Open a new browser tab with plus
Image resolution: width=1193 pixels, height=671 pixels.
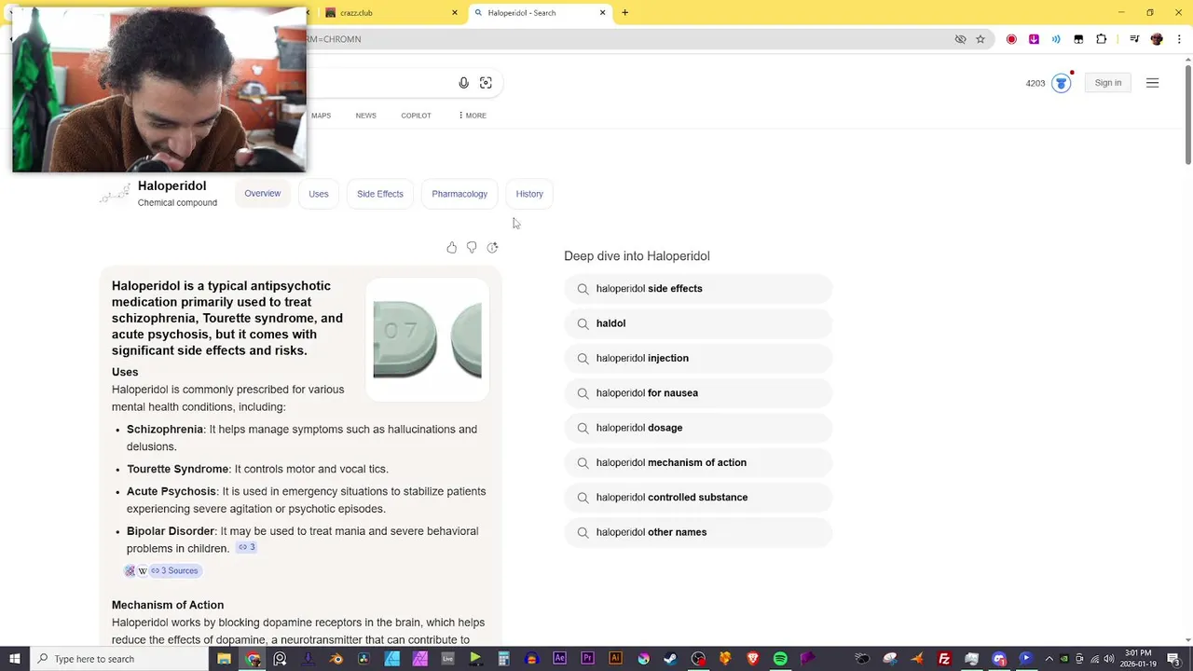[x=624, y=13]
